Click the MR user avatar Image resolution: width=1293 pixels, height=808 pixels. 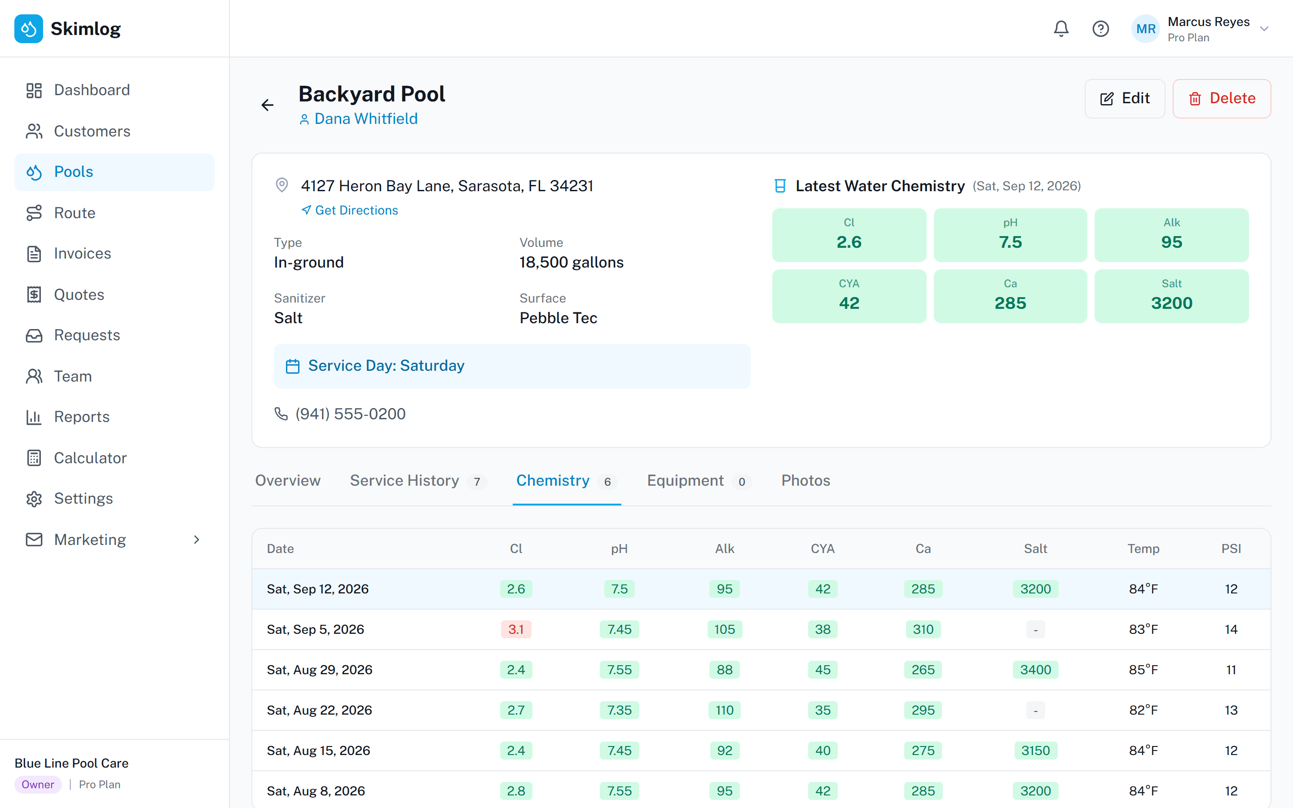[1146, 29]
